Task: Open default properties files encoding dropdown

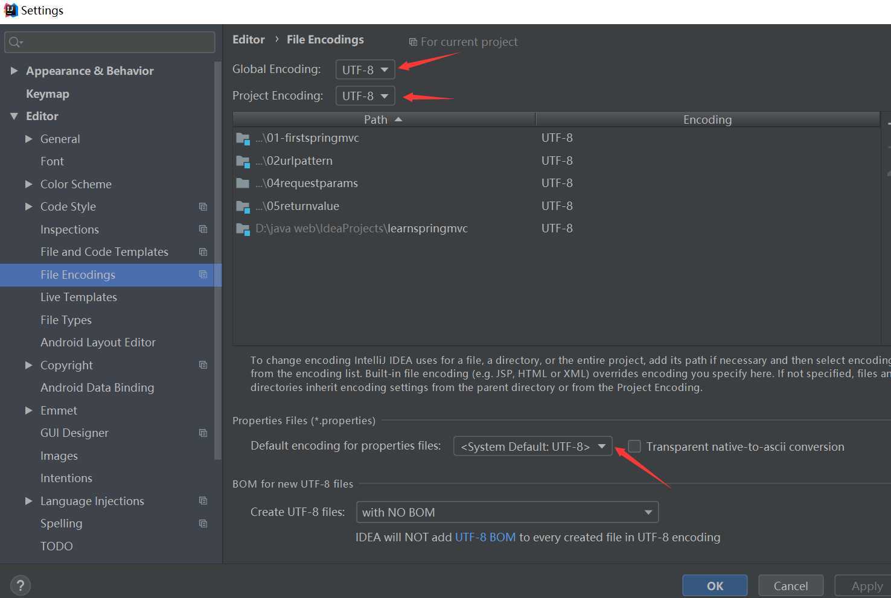Action: (533, 447)
